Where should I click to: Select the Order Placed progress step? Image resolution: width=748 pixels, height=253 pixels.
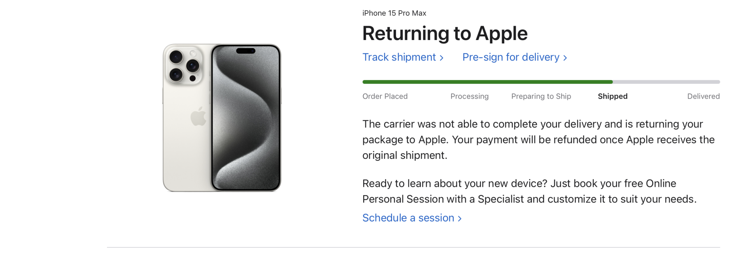click(x=385, y=96)
